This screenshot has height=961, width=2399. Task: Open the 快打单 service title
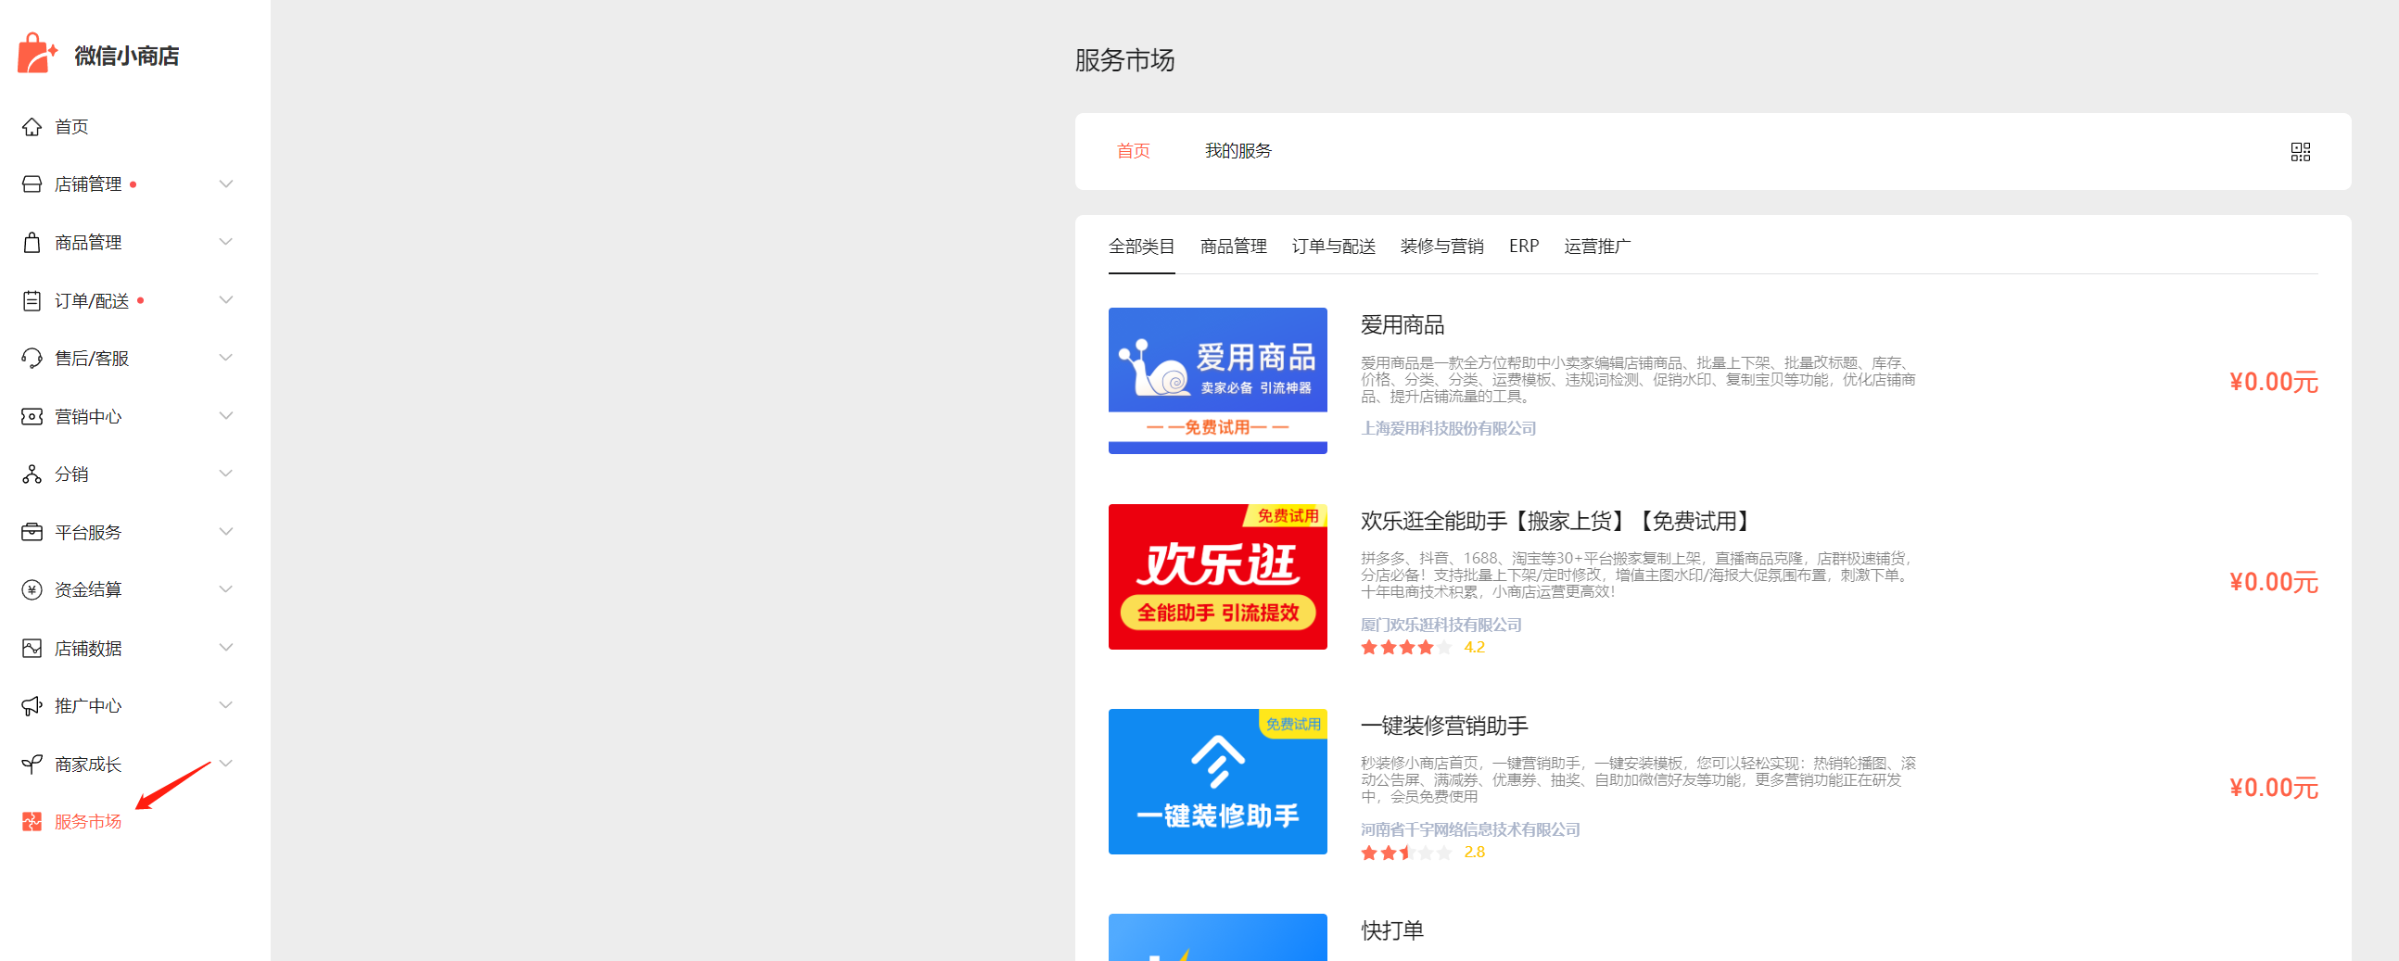(x=1391, y=930)
